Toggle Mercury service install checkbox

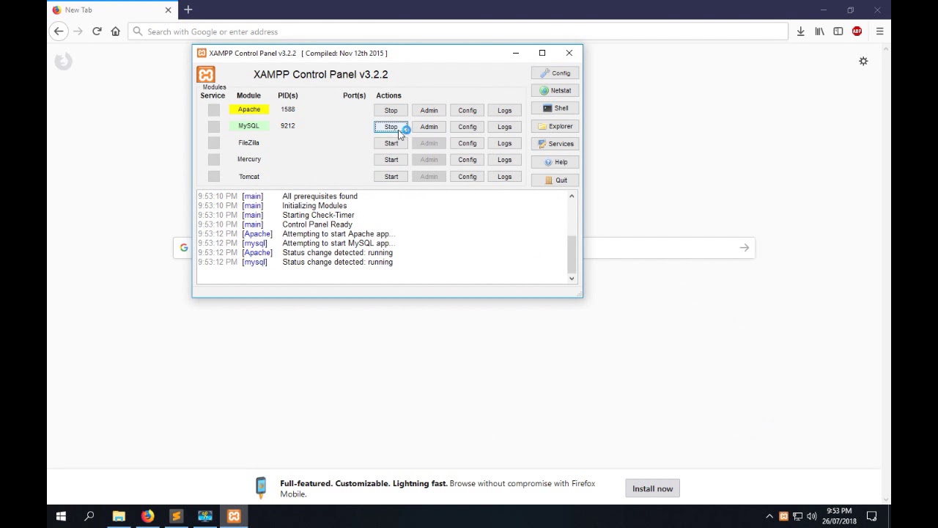pyautogui.click(x=213, y=159)
